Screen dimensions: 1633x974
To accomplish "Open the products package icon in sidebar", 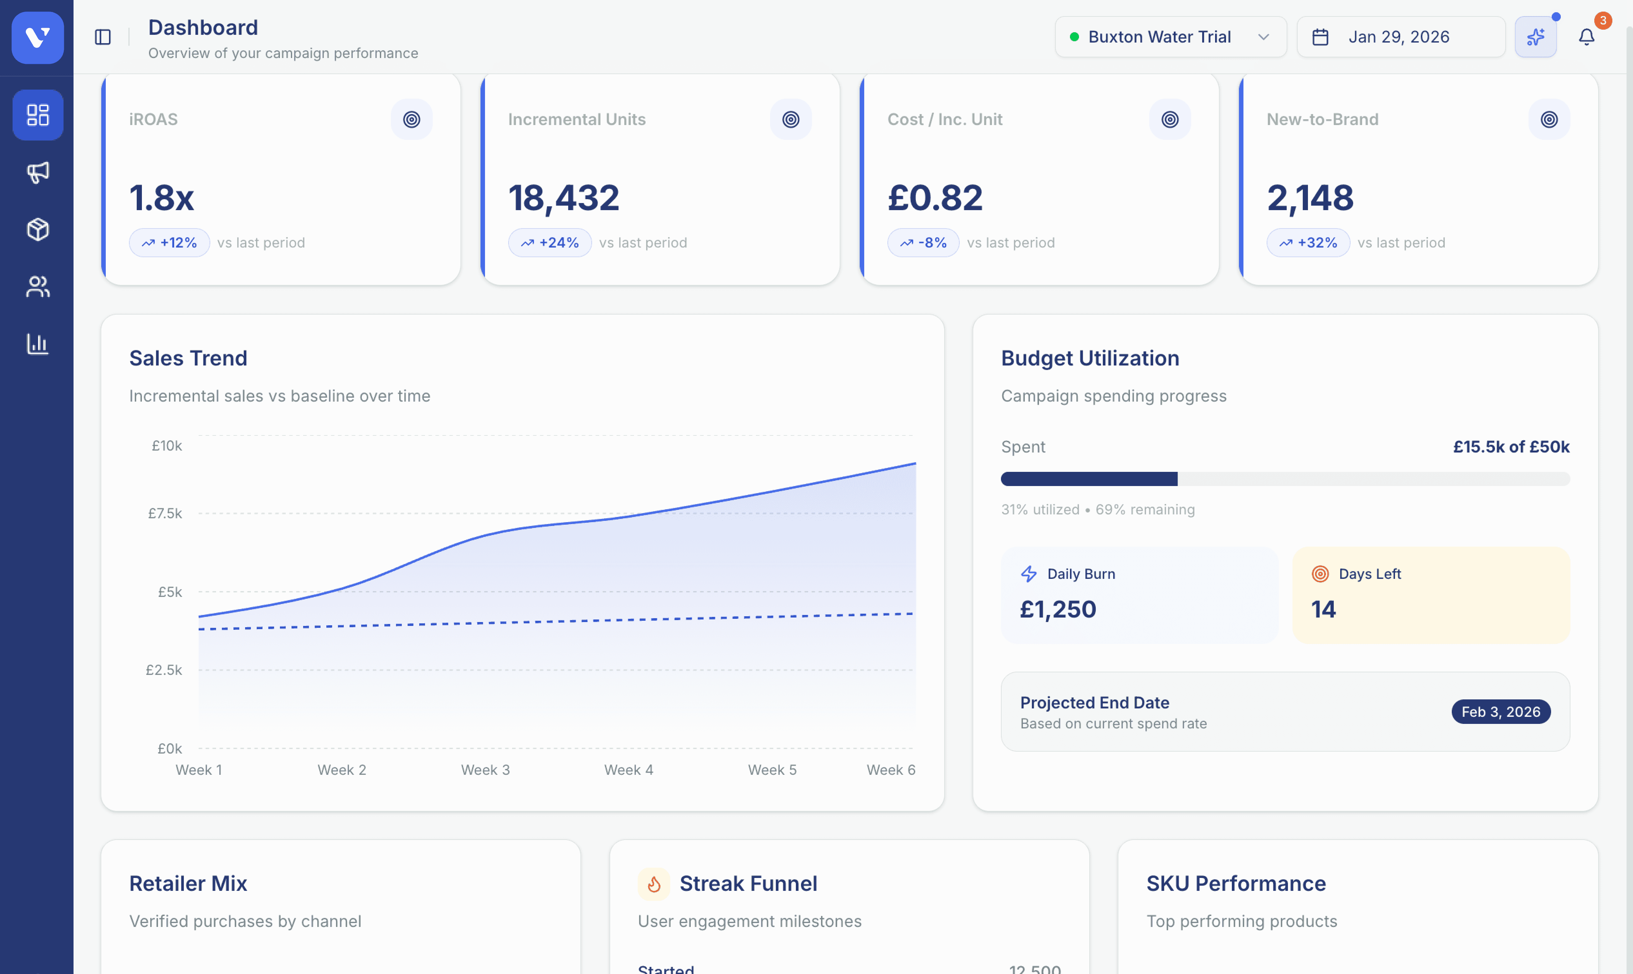I will pyautogui.click(x=37, y=230).
